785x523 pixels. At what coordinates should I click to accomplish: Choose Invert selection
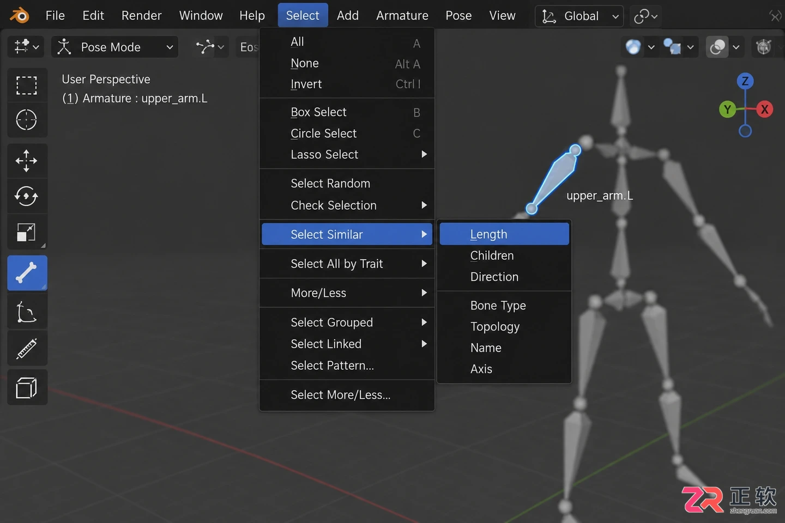point(347,84)
